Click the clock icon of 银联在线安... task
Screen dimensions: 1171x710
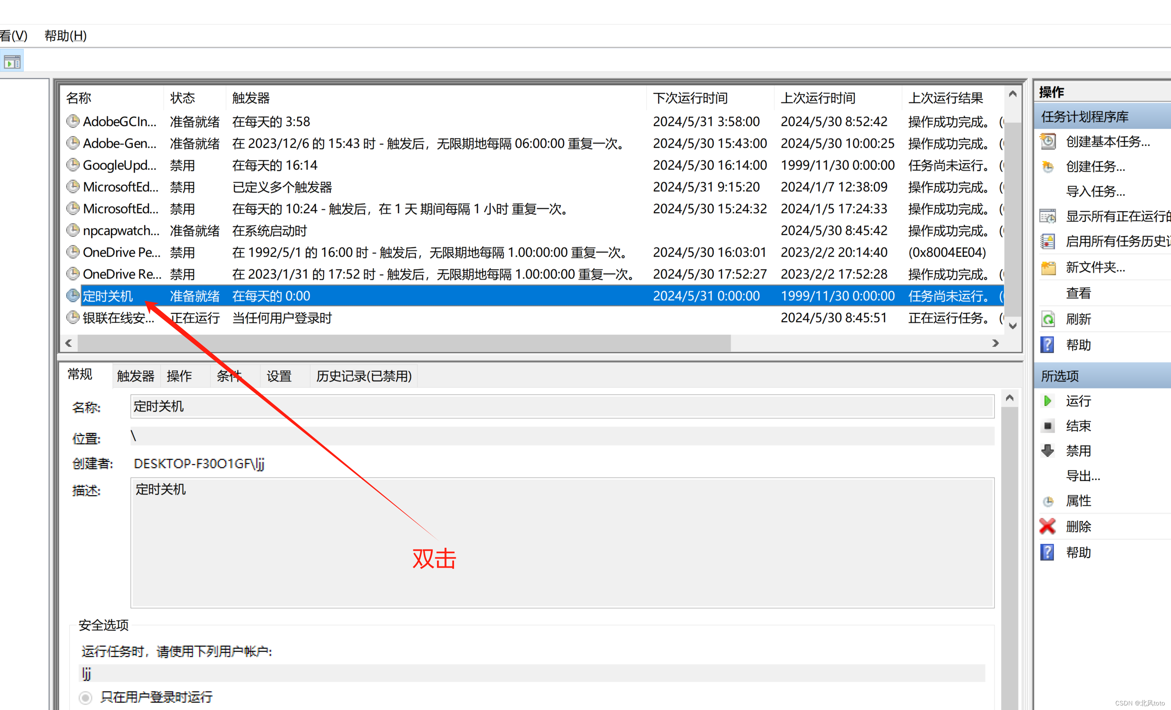click(73, 317)
